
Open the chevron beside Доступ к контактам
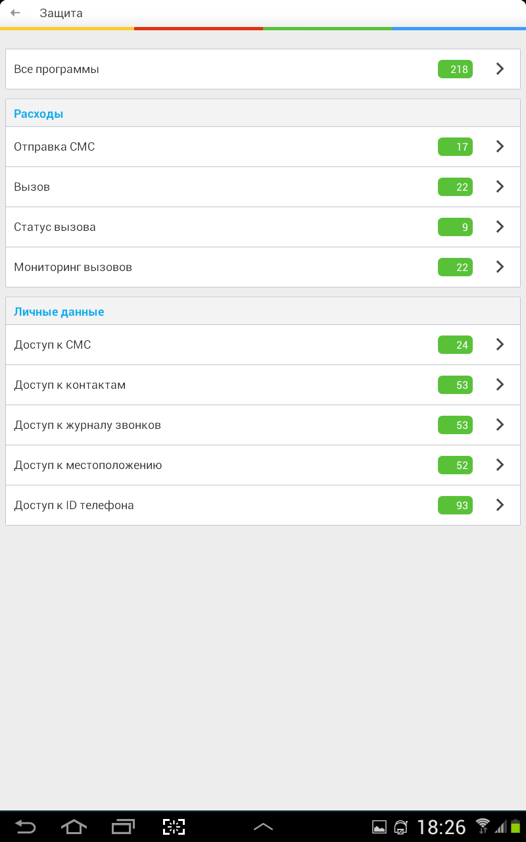click(500, 384)
